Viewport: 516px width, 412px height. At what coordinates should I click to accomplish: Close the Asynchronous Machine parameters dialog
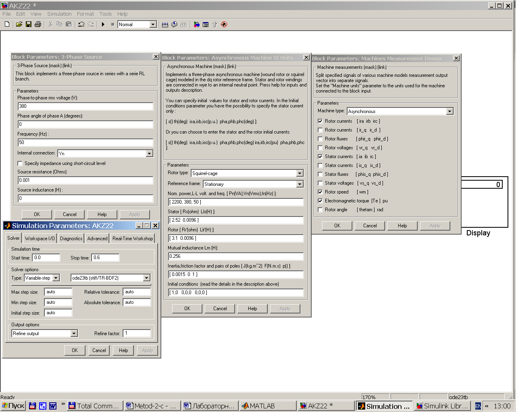coord(306,58)
